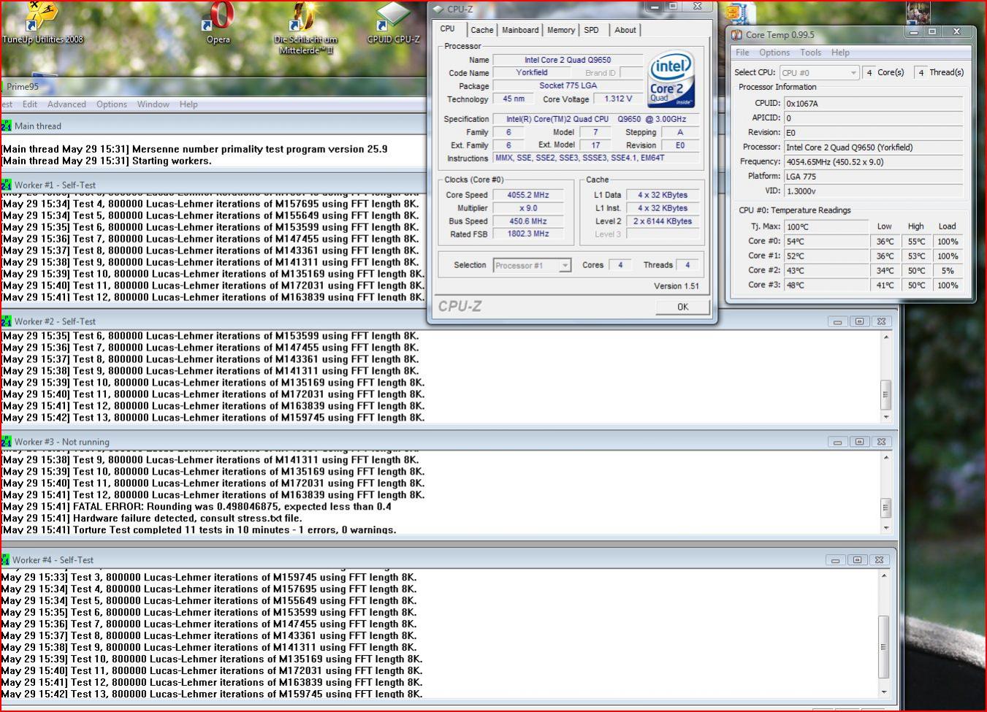Close the Worker #3 Not running window

click(882, 442)
